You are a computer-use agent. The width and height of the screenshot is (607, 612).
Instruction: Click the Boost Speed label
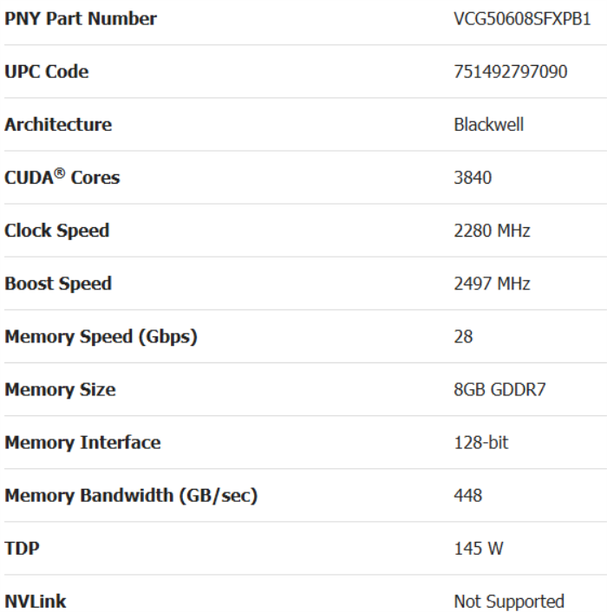58,284
